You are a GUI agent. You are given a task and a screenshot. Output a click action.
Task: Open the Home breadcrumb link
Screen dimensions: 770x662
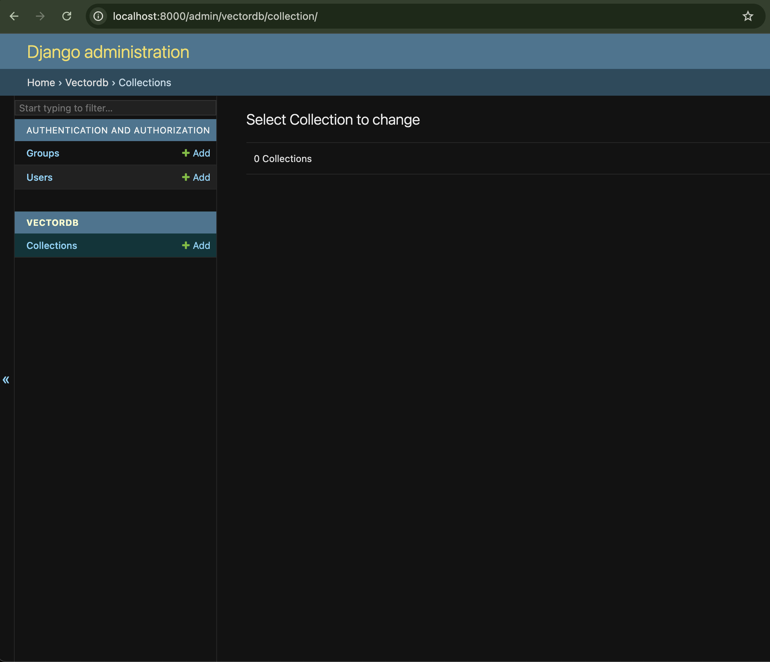coord(41,82)
